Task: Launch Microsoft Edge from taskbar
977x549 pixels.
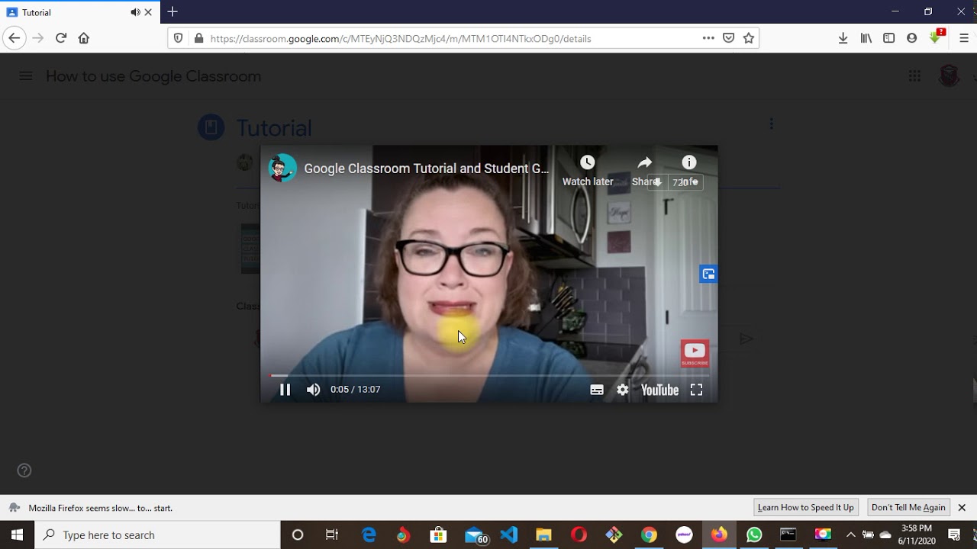Action: click(369, 535)
